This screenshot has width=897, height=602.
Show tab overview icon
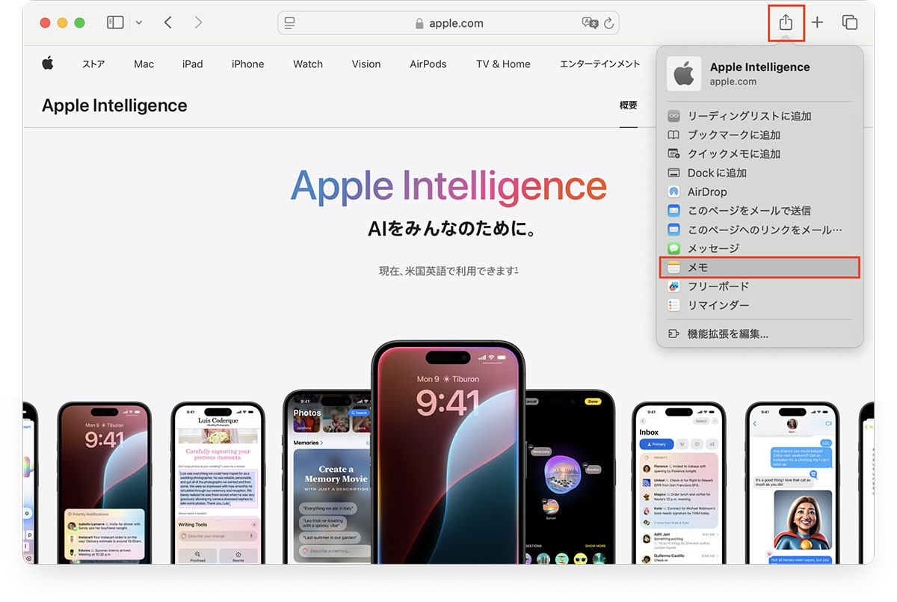[850, 22]
